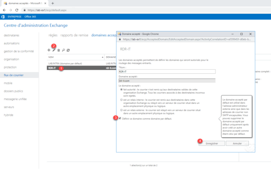Click the popup window URL bar

pos(187,39)
